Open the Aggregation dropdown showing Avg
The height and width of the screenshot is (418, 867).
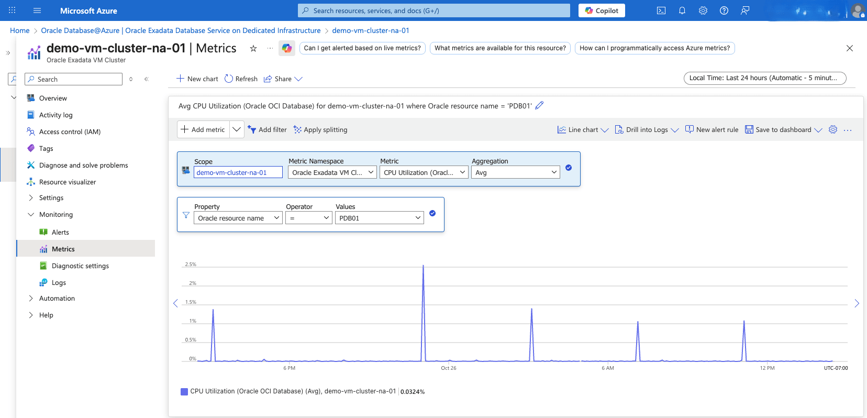(x=516, y=172)
